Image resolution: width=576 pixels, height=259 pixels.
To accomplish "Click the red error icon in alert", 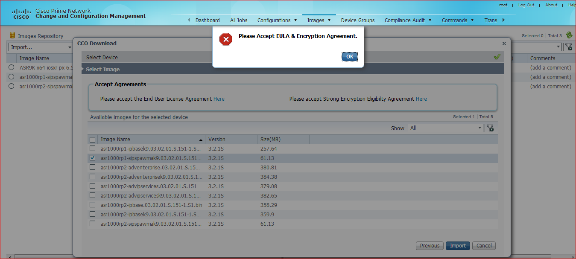I will coord(226,39).
